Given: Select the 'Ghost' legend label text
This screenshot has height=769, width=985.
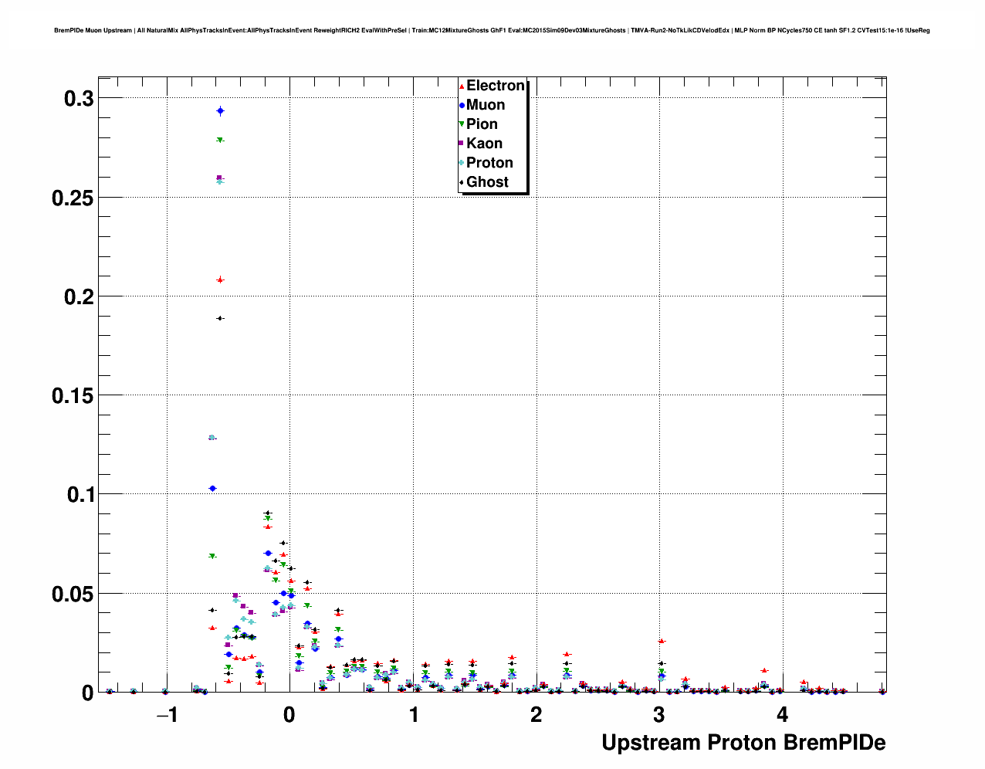Looking at the screenshot, I should coord(487,182).
